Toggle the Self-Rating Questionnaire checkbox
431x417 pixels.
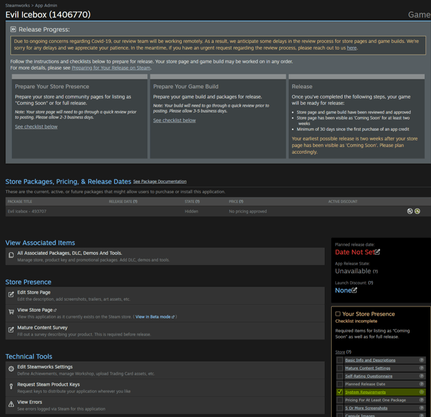tap(340, 376)
